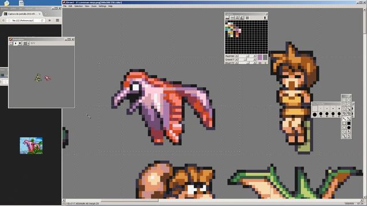The image size is (367, 206).
Task: Pick the green color cell in palette
Action: point(227,27)
